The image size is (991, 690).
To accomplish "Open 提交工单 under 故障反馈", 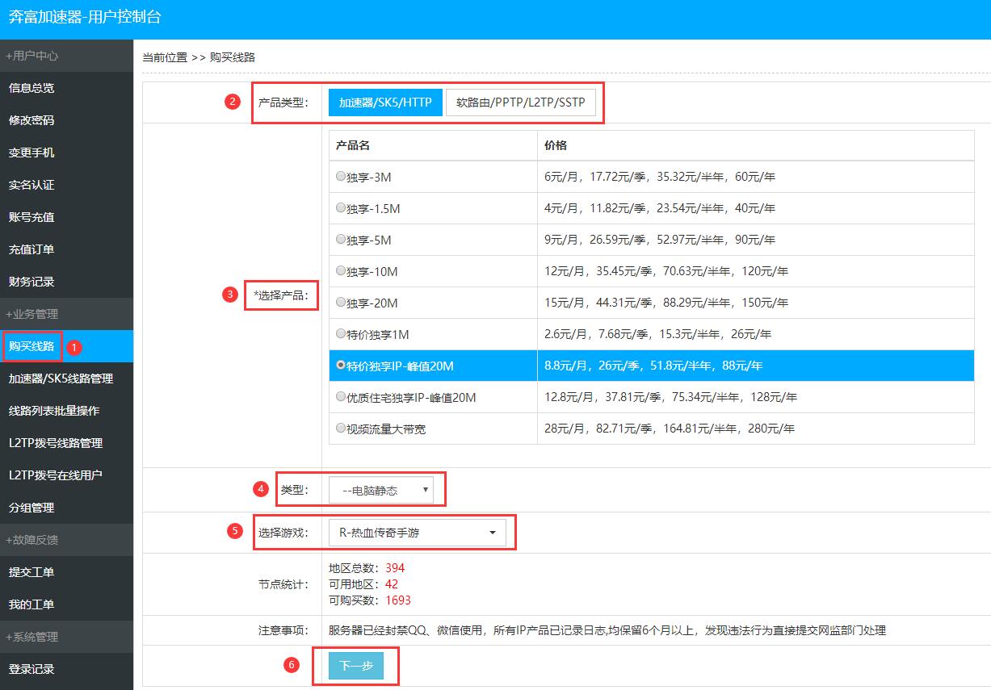I will point(31,572).
